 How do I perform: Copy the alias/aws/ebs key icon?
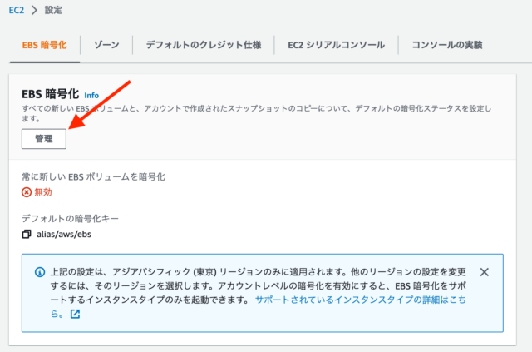tap(27, 234)
